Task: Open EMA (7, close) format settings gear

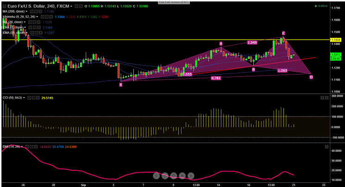Action: pos(35,27)
